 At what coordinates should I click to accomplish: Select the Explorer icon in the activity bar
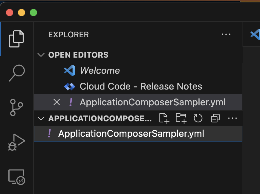click(x=16, y=38)
